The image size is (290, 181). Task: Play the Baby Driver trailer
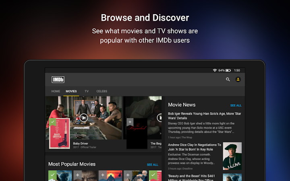click(84, 117)
